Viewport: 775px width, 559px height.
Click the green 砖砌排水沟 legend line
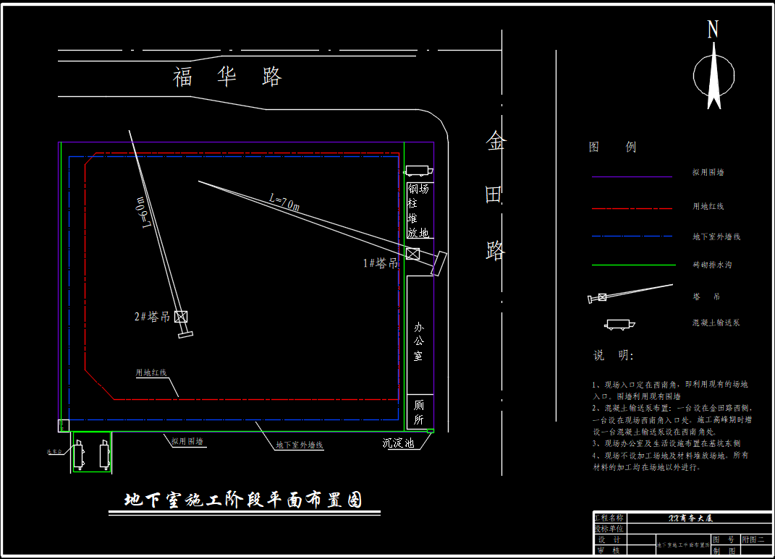[634, 265]
